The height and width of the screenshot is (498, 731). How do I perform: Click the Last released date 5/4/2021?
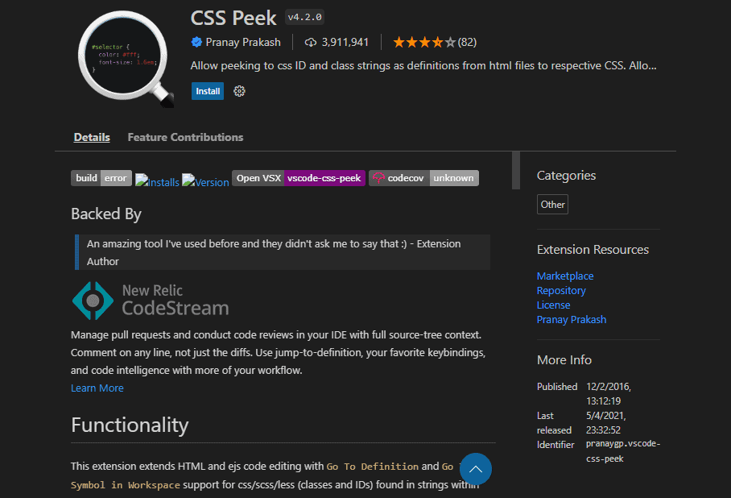[606, 422]
